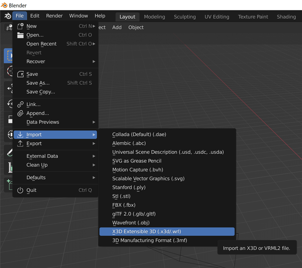
Task: Switch to the Sculpting workspace tab
Action: (x=185, y=17)
